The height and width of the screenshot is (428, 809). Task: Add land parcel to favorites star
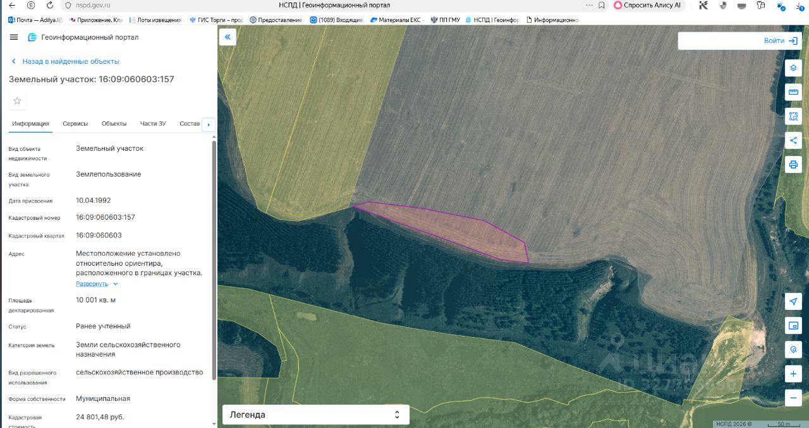(17, 101)
